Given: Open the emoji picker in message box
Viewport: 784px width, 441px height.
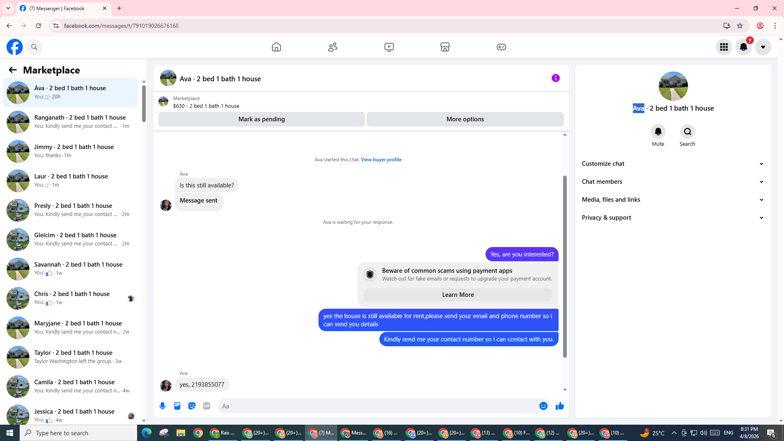Looking at the screenshot, I should pyautogui.click(x=543, y=406).
